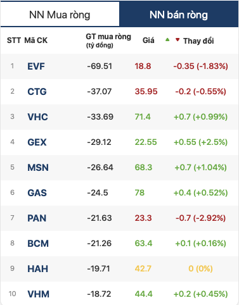239x305 pixels.
Task: Click the BCM stock ticker
Action: tap(38, 244)
